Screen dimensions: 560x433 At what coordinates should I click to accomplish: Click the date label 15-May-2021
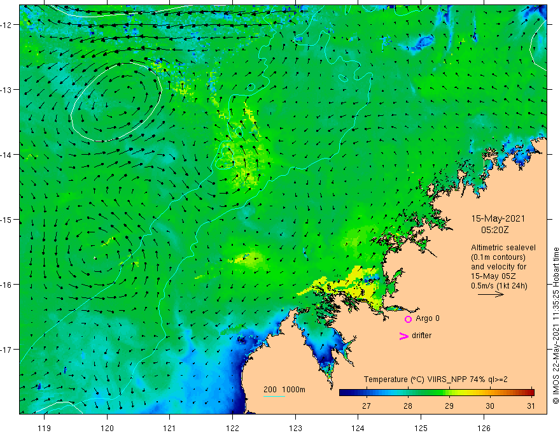(x=498, y=218)
